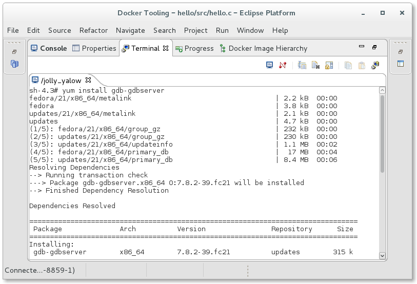
Task: Click the 'Finished Dependency Resolution' line
Action: tap(107, 190)
